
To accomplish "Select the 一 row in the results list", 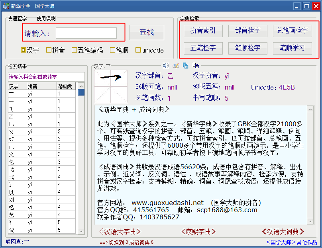I will tap(42, 102).
